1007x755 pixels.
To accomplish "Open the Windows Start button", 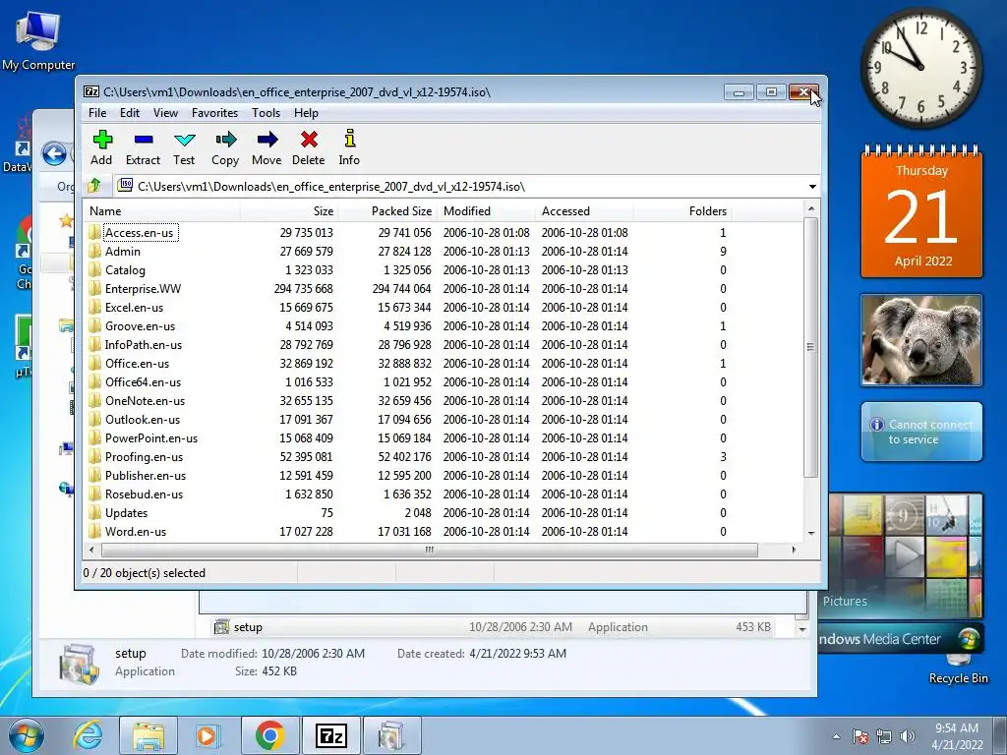I will 26,735.
